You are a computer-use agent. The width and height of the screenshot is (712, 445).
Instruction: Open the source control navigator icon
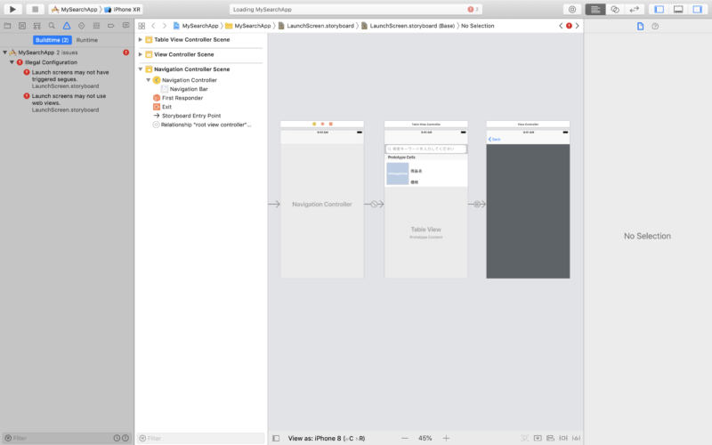coord(22,26)
